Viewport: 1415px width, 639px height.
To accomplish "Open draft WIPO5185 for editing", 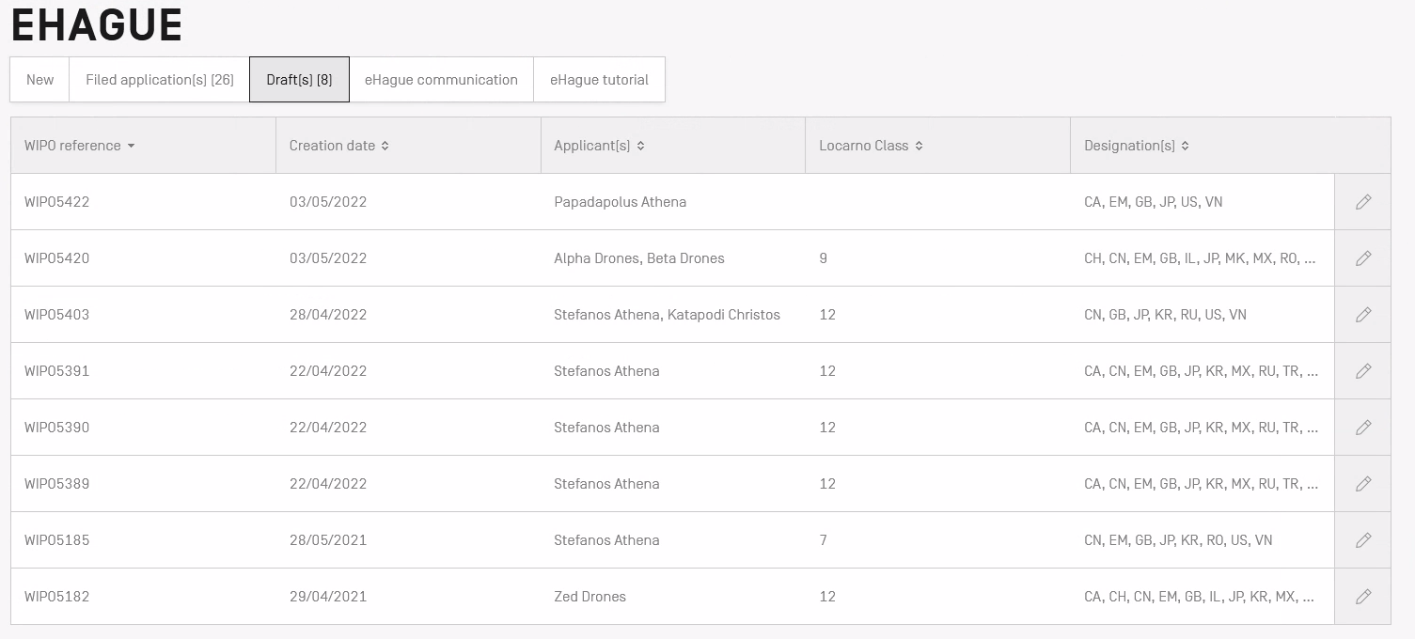I will (1362, 540).
